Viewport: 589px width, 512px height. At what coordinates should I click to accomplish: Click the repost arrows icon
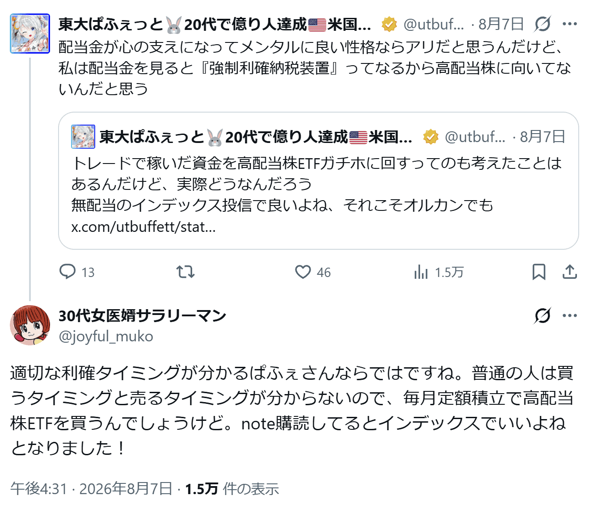(185, 272)
